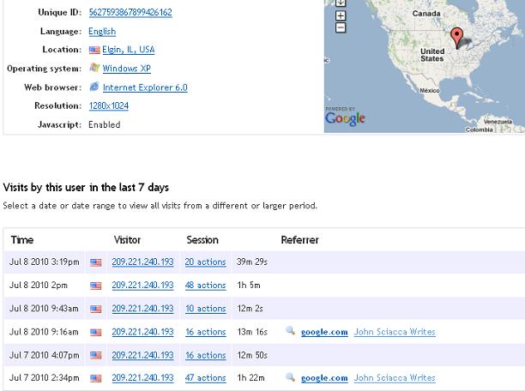Pan the map down with the arrow button

[341, 3]
